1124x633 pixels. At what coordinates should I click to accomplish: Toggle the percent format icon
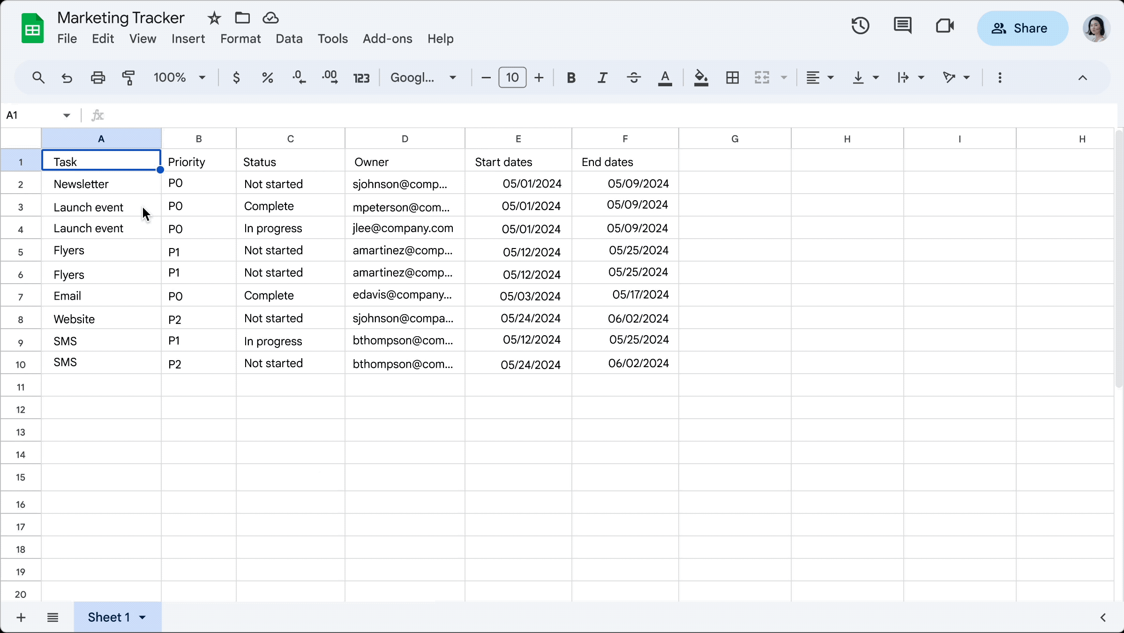tap(268, 77)
